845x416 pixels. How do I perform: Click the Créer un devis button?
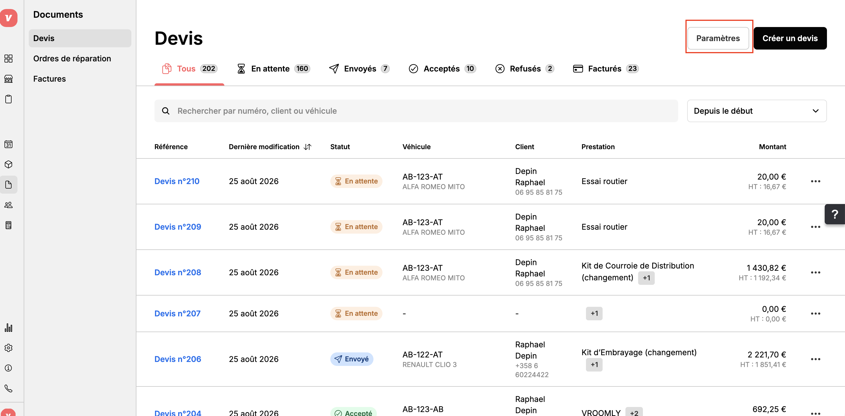790,38
